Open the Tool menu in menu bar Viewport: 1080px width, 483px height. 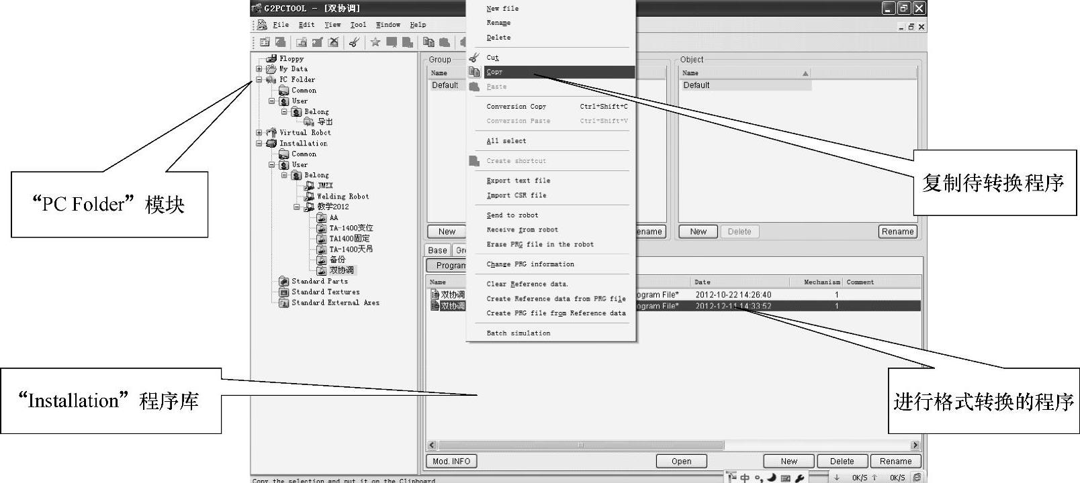coord(358,25)
